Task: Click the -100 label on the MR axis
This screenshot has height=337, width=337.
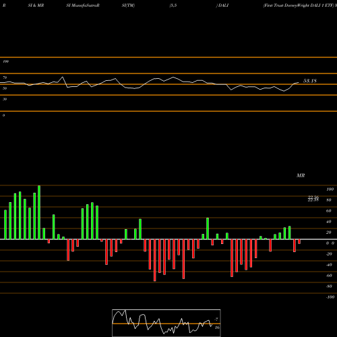Action: (x=330, y=297)
